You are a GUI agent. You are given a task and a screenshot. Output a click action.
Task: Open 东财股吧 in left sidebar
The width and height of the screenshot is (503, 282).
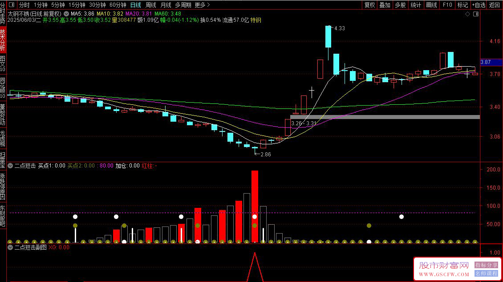pyautogui.click(x=3, y=216)
